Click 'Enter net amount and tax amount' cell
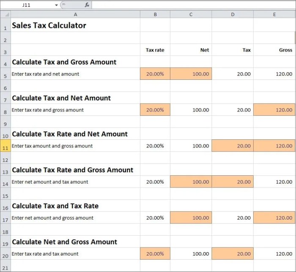The width and height of the screenshot is (296, 272). click(x=76, y=182)
